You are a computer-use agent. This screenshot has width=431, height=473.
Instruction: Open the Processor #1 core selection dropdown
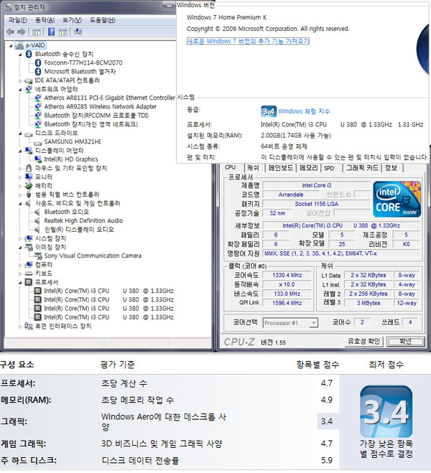[314, 323]
